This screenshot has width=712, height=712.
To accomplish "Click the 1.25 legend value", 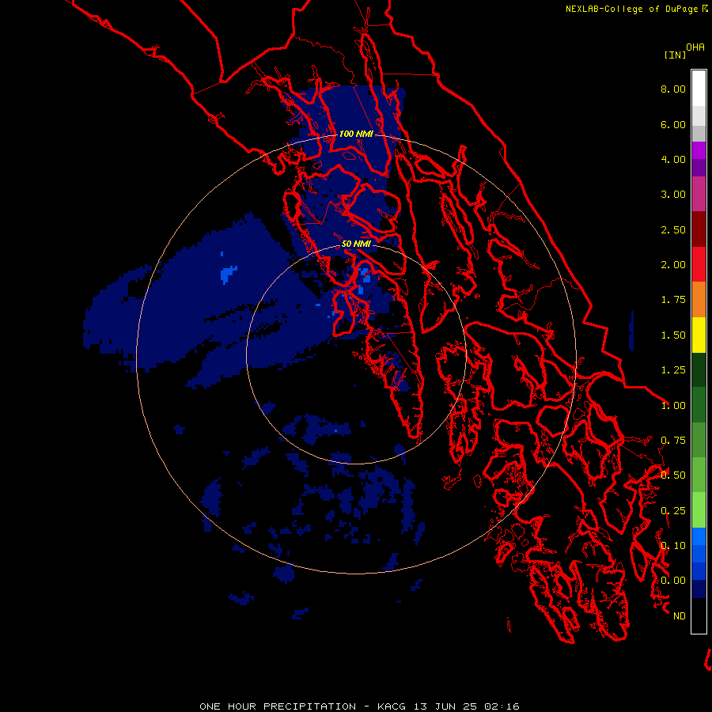I will (673, 370).
